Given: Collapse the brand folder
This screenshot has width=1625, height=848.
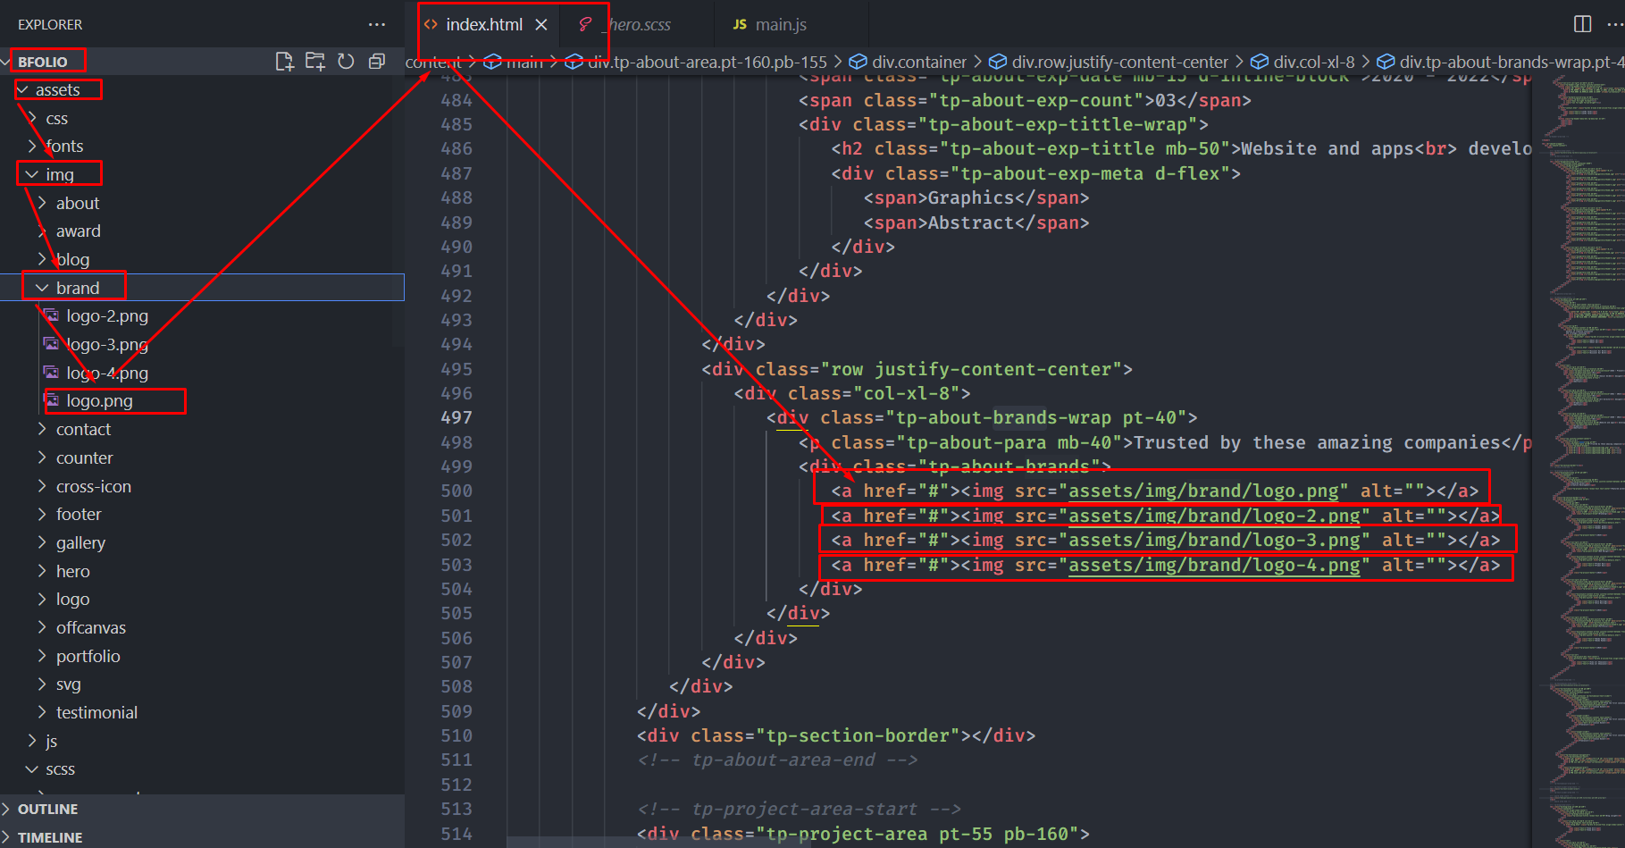Looking at the screenshot, I should tap(77, 288).
